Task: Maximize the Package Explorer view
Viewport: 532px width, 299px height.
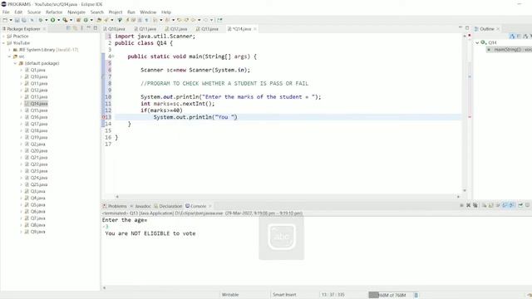Action: pyautogui.click(x=96, y=28)
